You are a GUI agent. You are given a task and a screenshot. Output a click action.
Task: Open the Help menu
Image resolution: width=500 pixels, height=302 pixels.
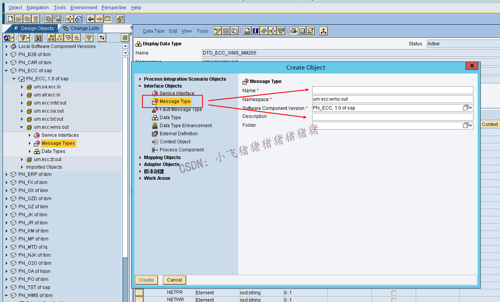[x=136, y=8]
